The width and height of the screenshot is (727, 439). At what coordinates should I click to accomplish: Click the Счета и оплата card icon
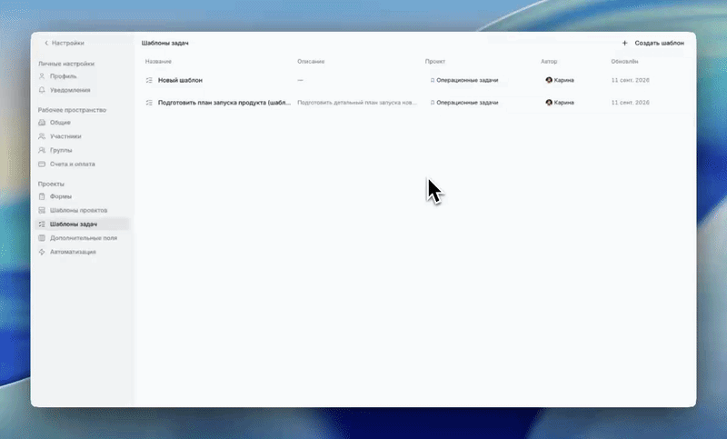[42, 165]
